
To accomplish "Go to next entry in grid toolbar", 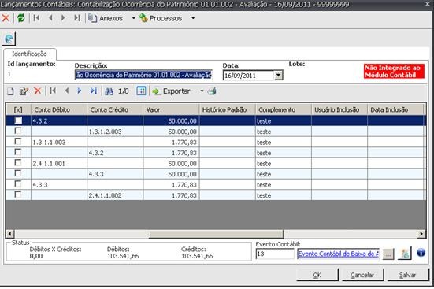I will [x=80, y=91].
